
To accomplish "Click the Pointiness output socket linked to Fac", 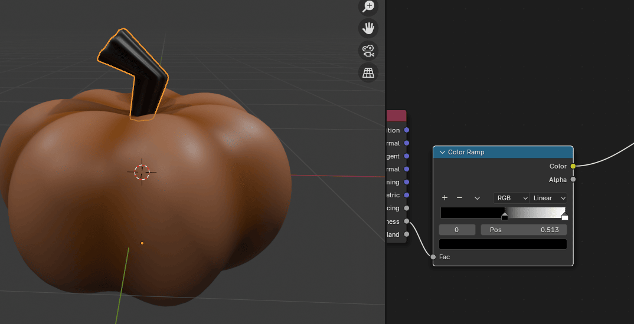I will (x=406, y=221).
